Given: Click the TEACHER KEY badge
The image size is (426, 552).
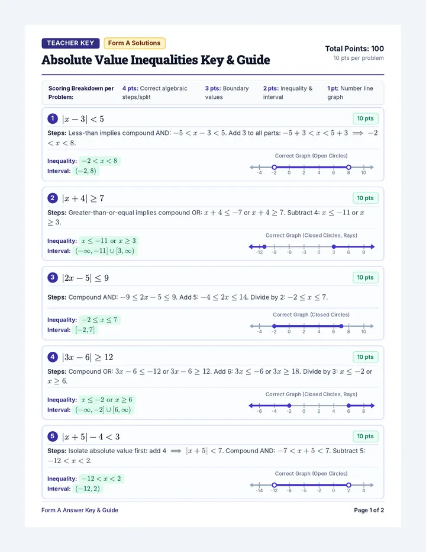Looking at the screenshot, I should point(70,43).
